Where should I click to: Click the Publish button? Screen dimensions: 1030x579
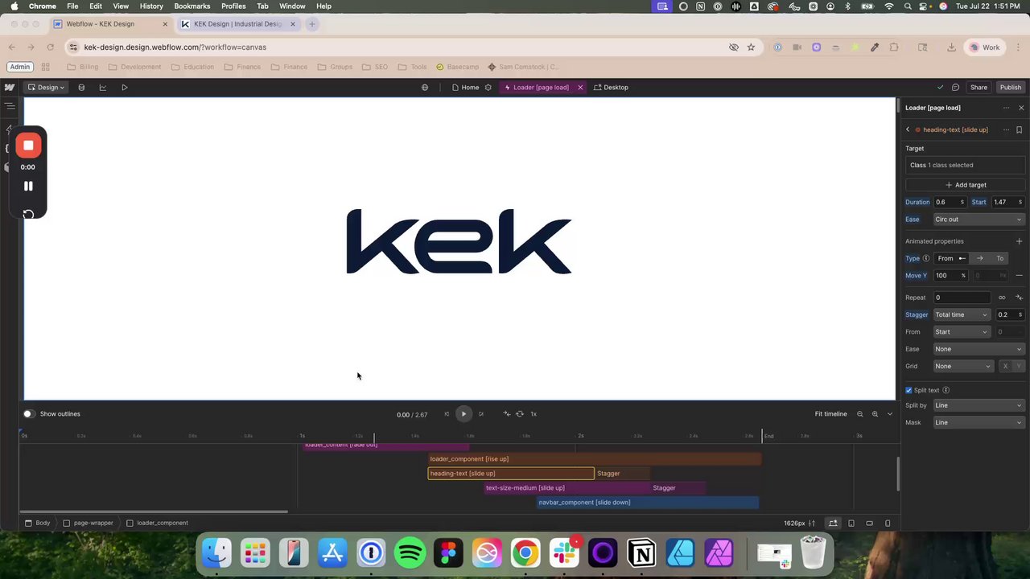1011,87
